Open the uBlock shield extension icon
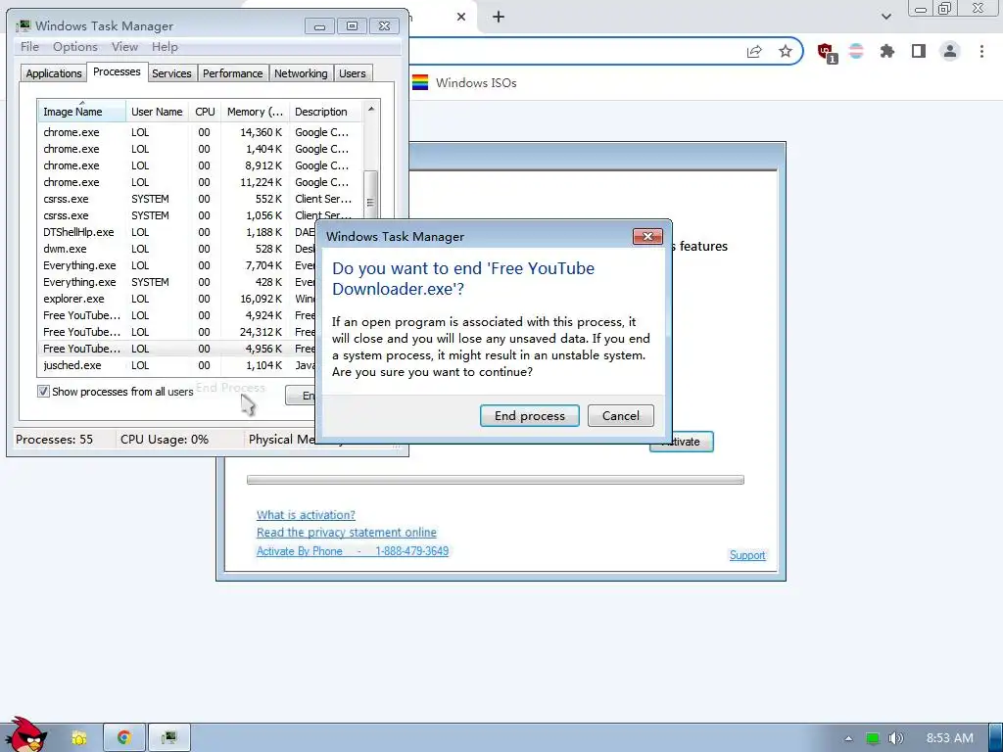This screenshot has height=752, width=1003. (x=827, y=53)
